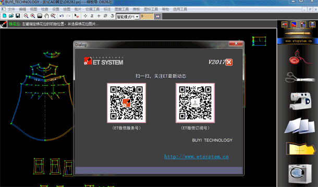
Task: Click the golden pen graphic in side panel
Action: 297,33
